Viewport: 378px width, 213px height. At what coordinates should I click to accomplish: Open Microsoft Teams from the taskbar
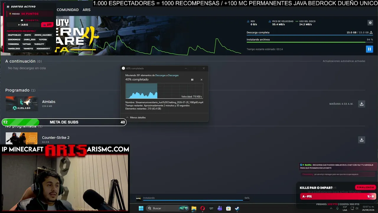coord(220,208)
